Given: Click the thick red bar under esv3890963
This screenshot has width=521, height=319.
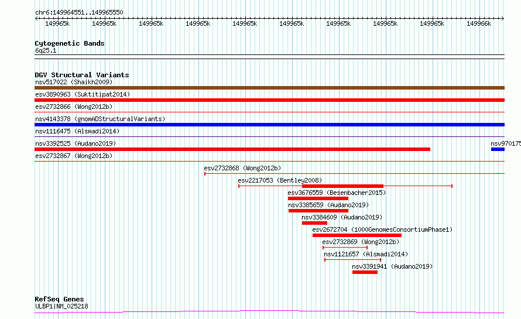Looking at the screenshot, I should click(269, 100).
